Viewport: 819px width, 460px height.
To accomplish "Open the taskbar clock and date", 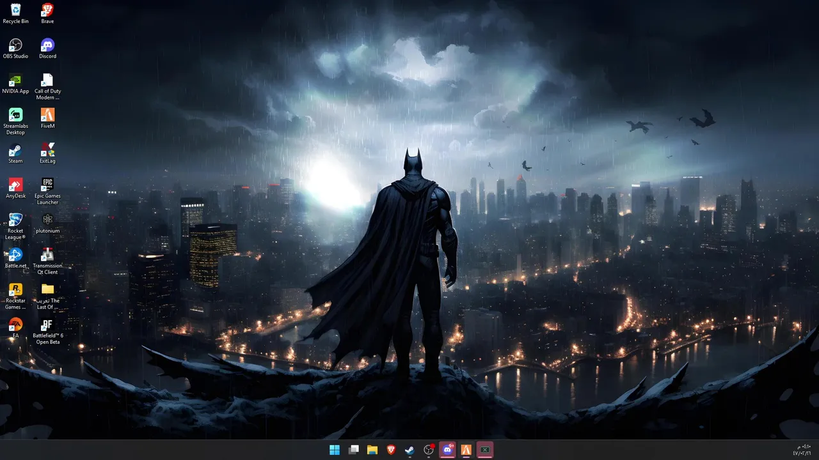I will click(802, 450).
